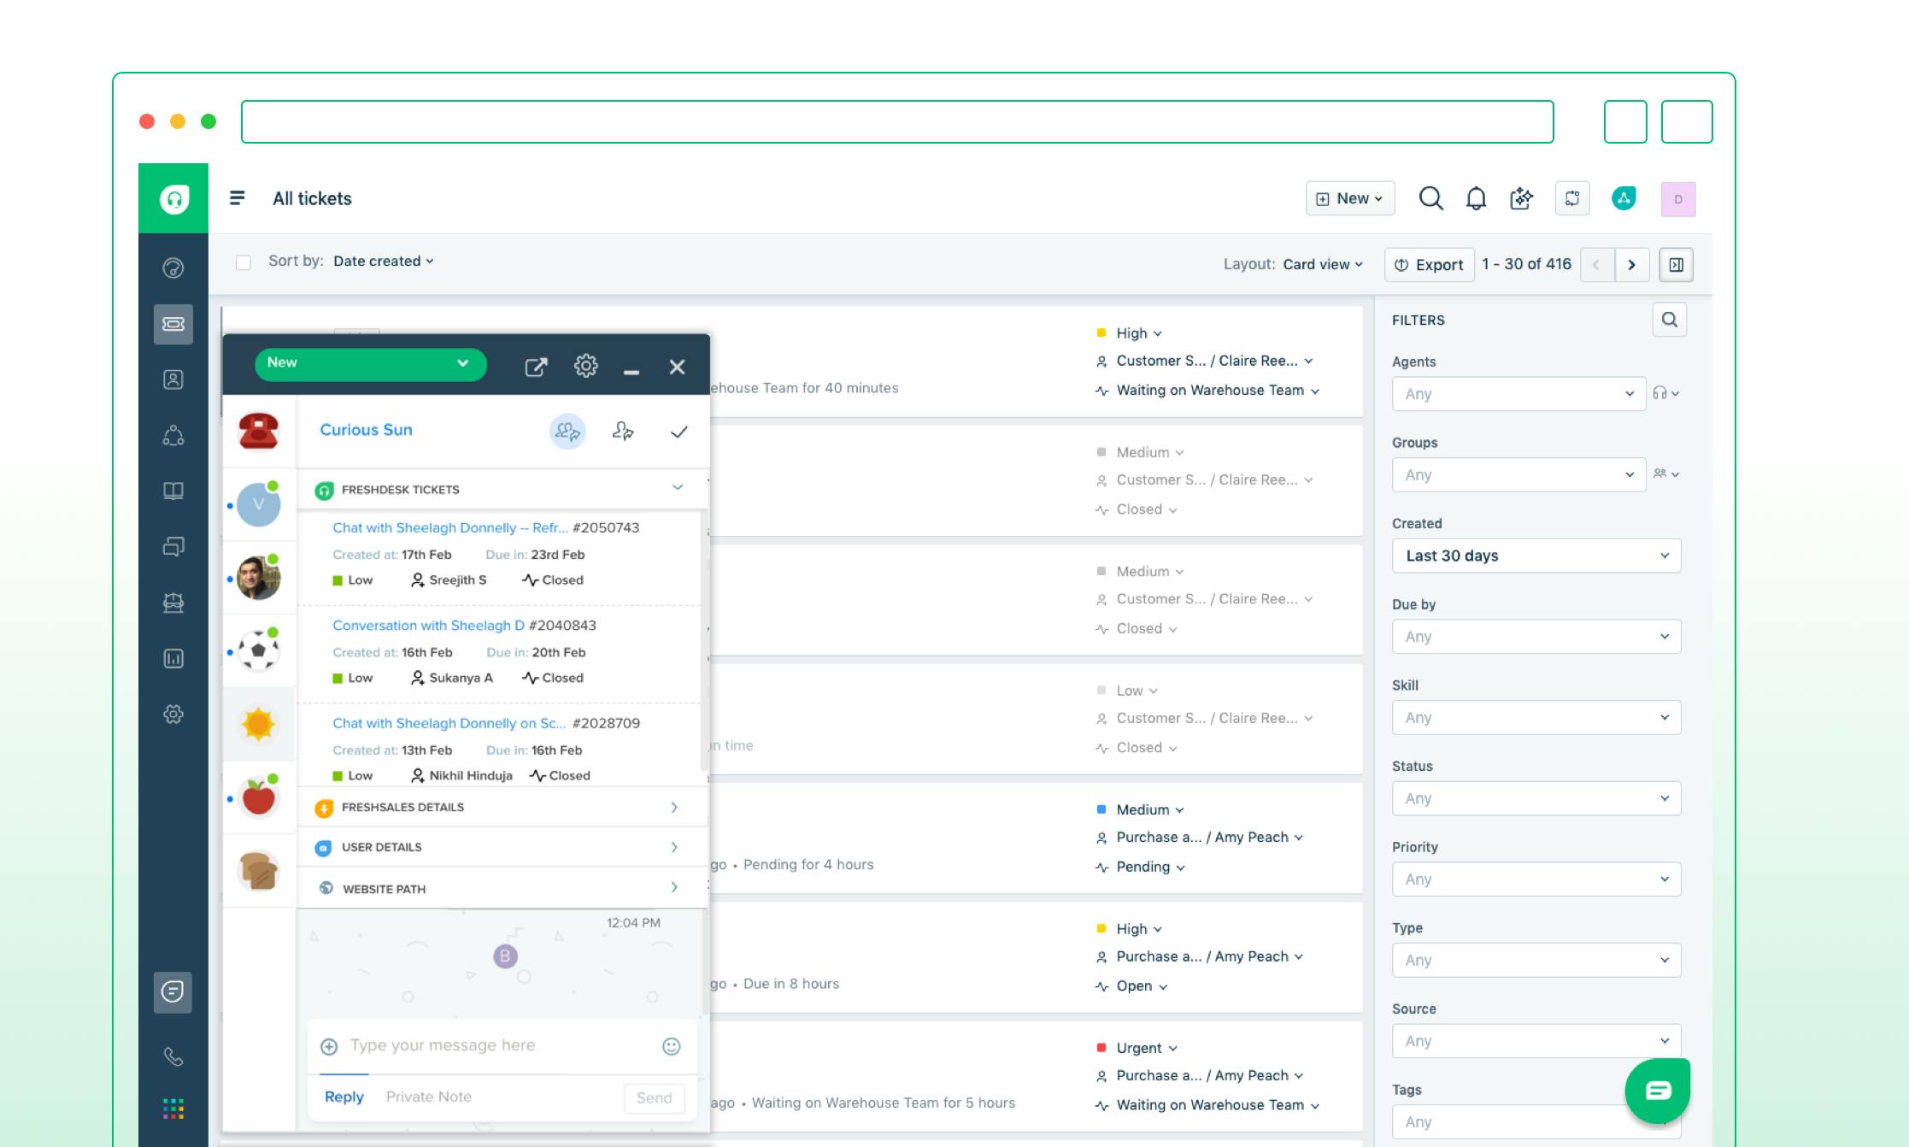Click the search magnifier in top bar
This screenshot has height=1147, width=1909.
coord(1430,198)
